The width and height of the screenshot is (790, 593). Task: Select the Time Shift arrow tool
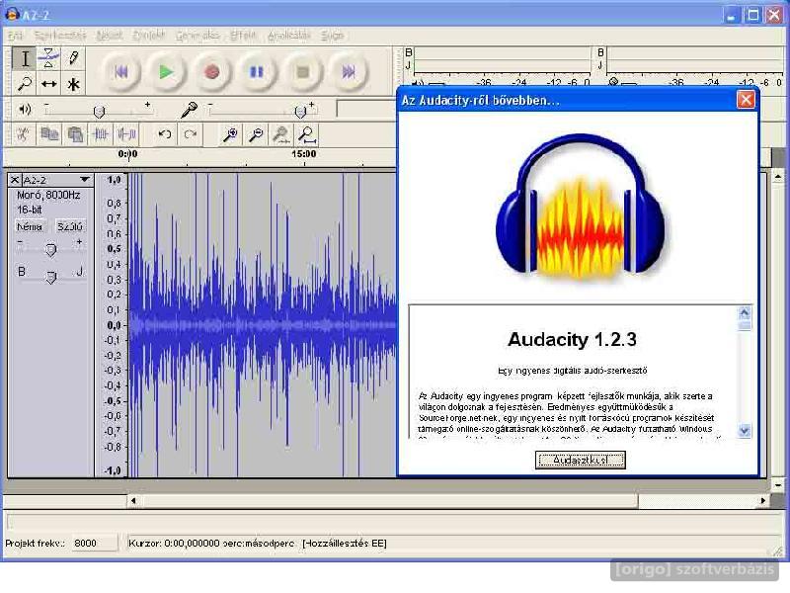pyautogui.click(x=48, y=84)
